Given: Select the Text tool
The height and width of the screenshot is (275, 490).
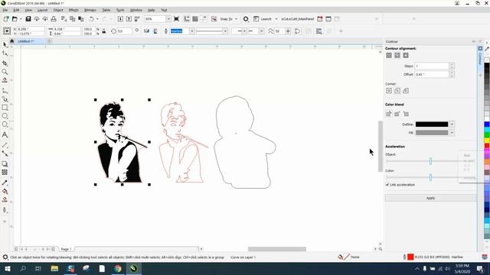Looking at the screenshot, I should (5, 134).
